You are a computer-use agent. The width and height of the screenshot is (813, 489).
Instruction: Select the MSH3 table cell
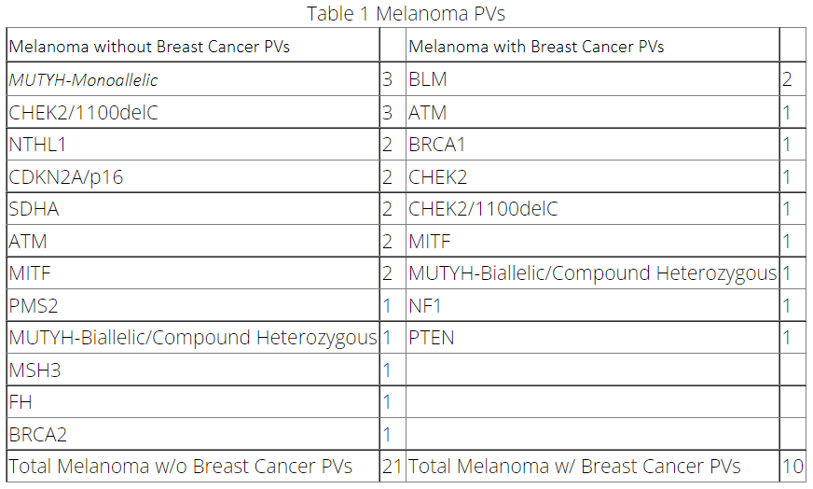pyautogui.click(x=34, y=370)
